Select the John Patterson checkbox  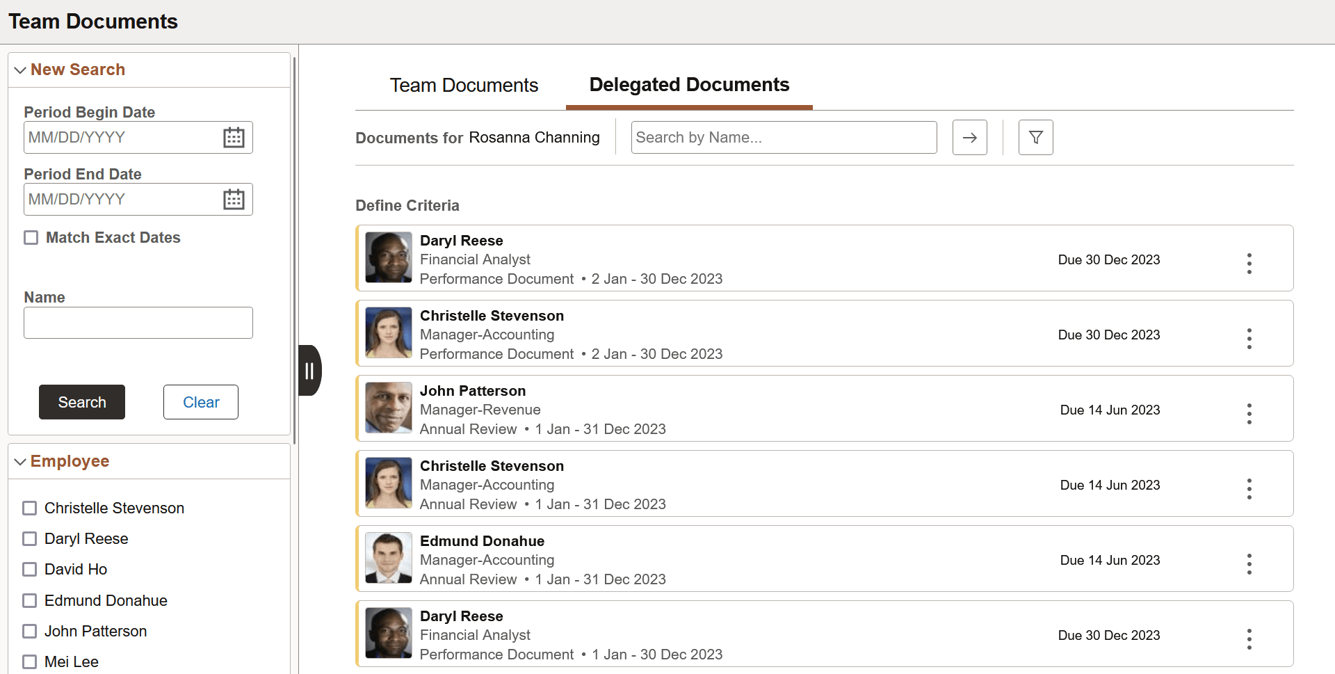pyautogui.click(x=29, y=631)
